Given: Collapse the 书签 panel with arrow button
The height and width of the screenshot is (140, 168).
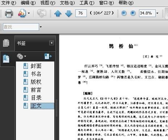Looking at the screenshot, I should 51,43.
